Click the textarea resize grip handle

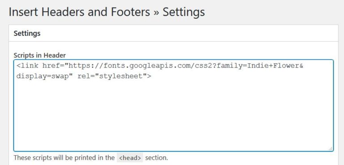tap(331, 149)
